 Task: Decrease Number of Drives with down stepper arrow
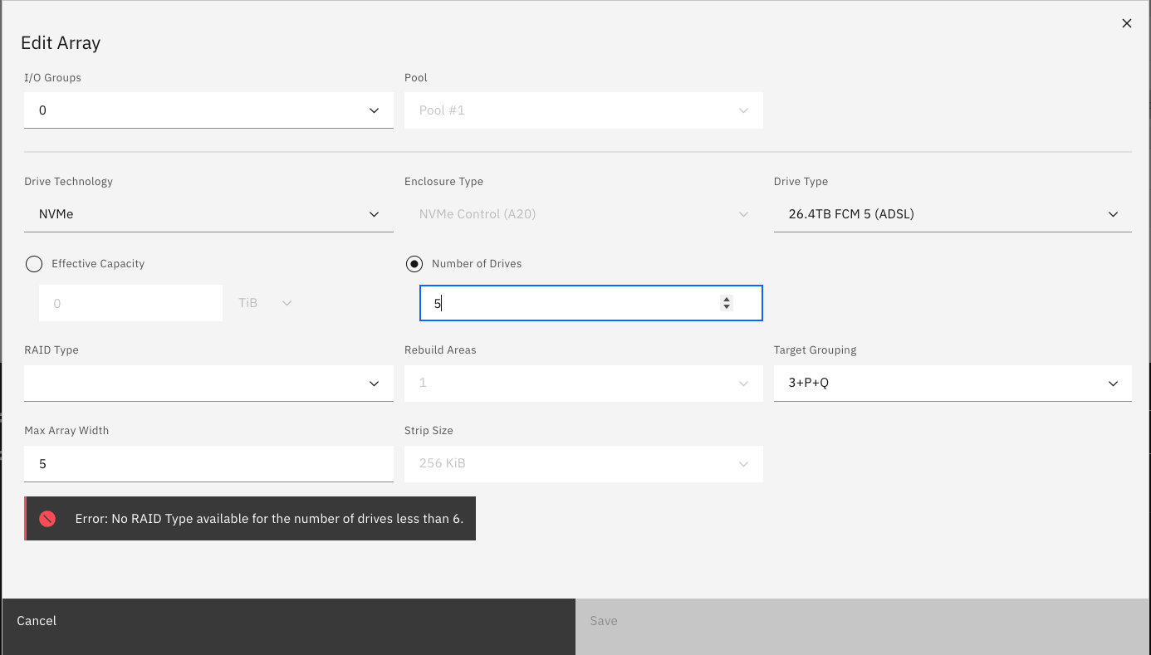pyautogui.click(x=727, y=307)
